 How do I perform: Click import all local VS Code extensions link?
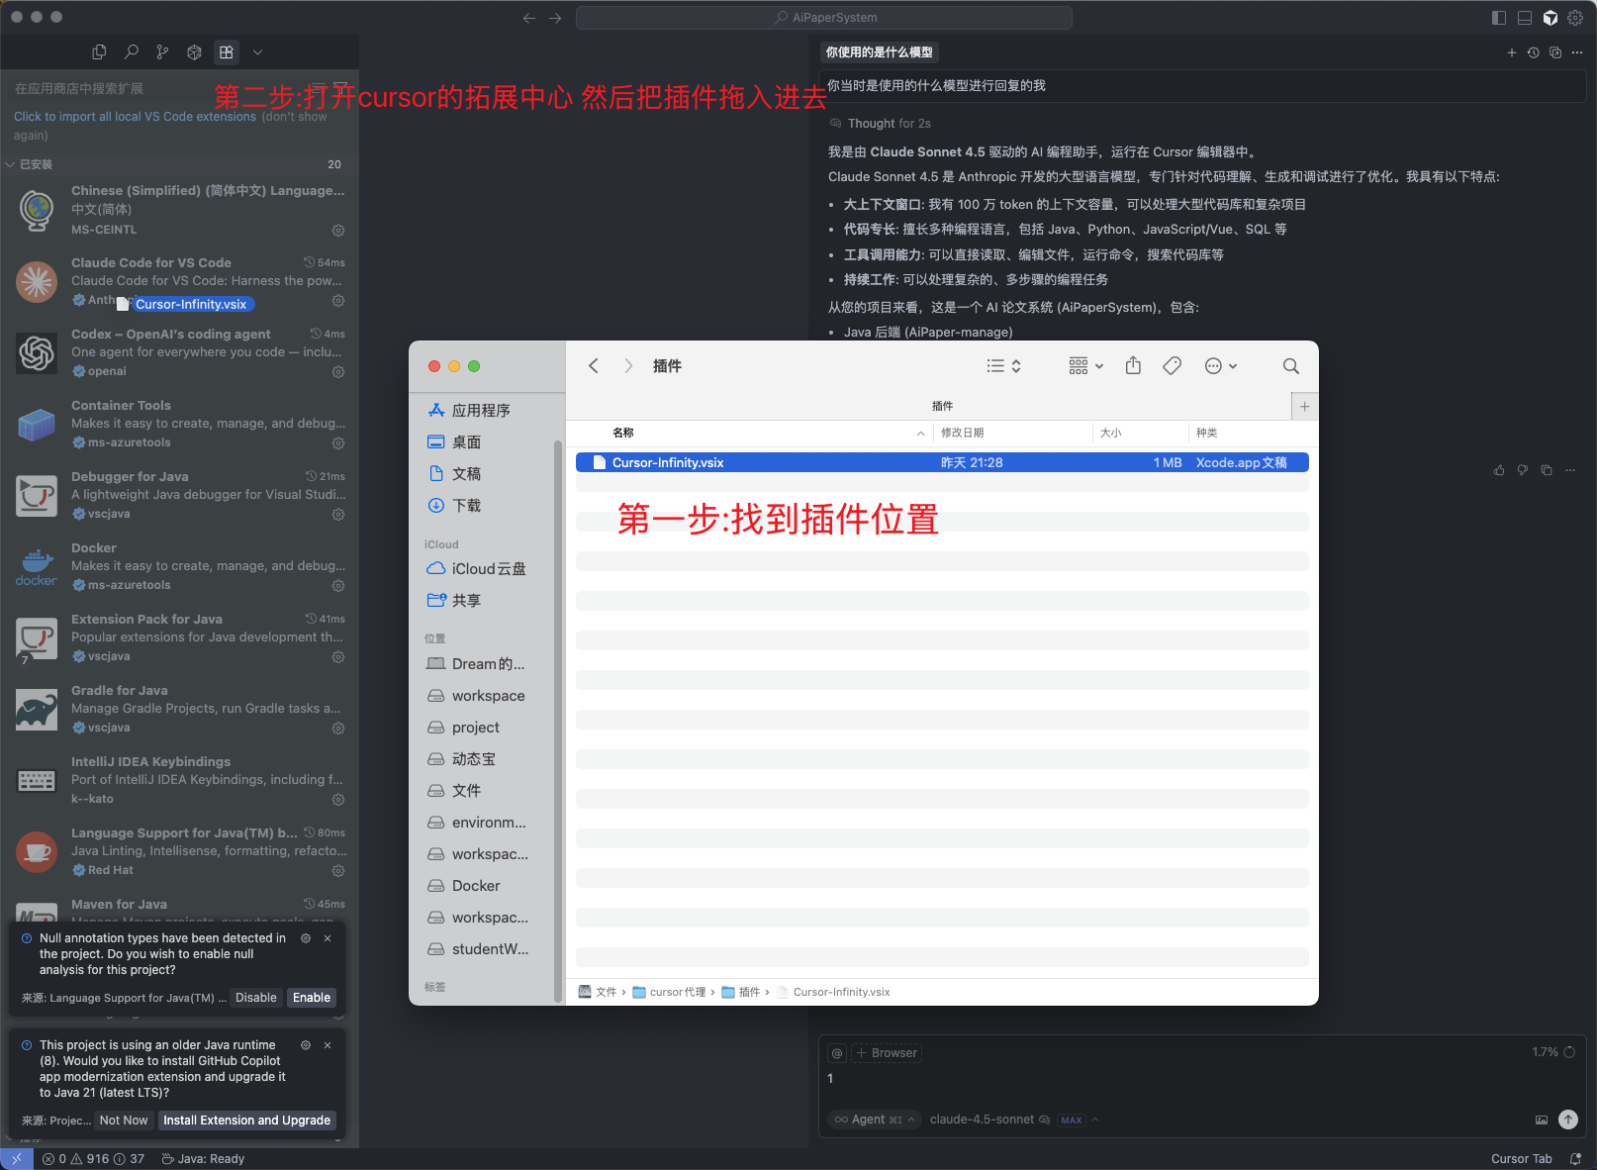[135, 117]
